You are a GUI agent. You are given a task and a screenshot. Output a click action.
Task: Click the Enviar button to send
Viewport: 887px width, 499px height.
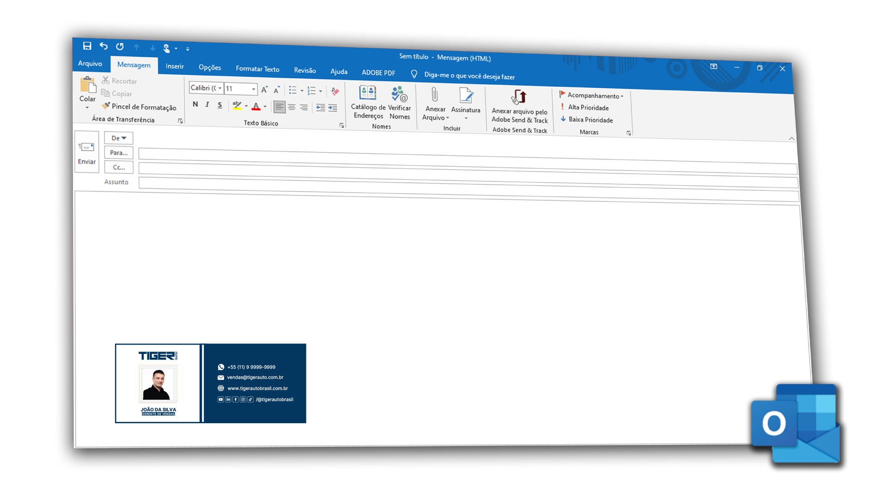[x=87, y=152]
